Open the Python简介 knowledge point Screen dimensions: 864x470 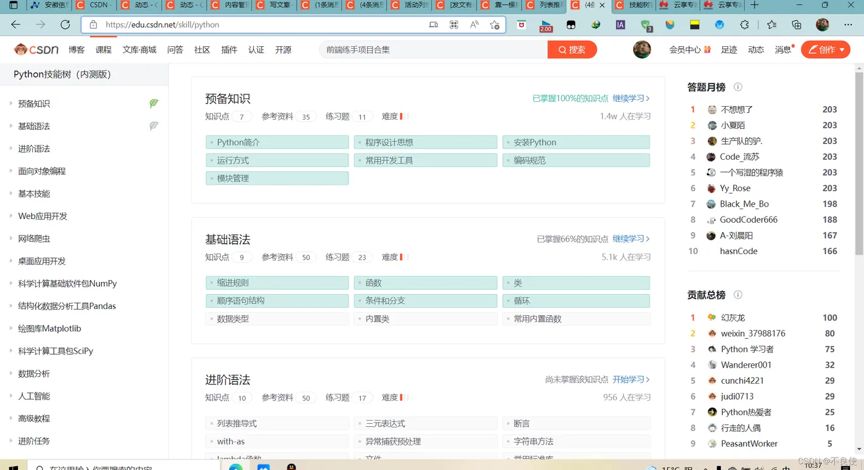pyautogui.click(x=277, y=142)
